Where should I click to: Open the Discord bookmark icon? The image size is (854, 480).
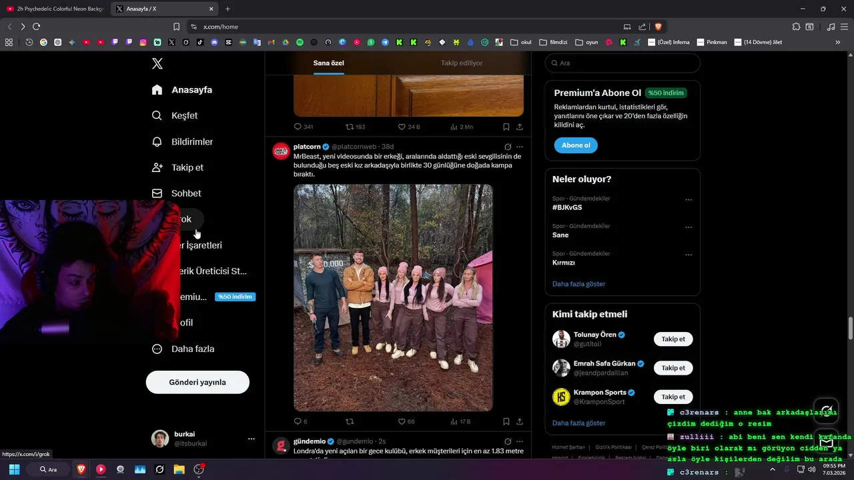(x=214, y=42)
